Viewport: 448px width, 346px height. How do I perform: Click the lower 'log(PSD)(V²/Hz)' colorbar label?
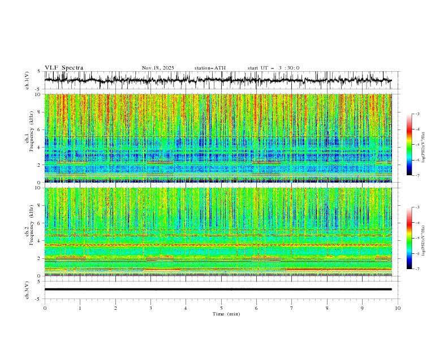click(x=424, y=240)
